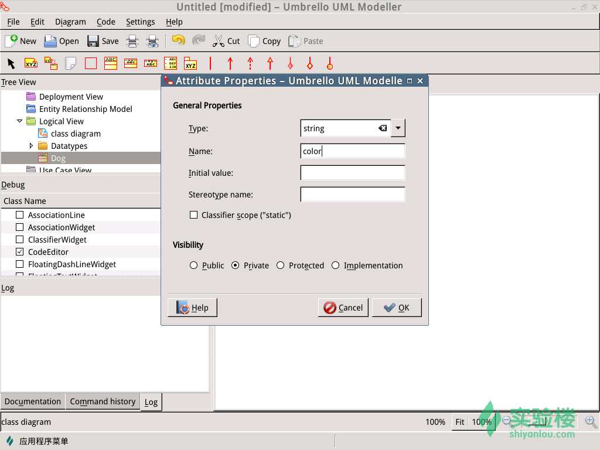This screenshot has height=450, width=600.
Task: Click the Paste toolbar button
Action: click(305, 41)
